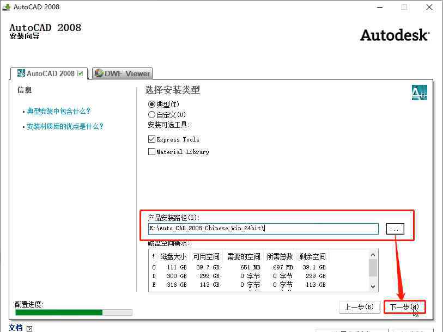Enable the Material Library checkbox

point(152,152)
